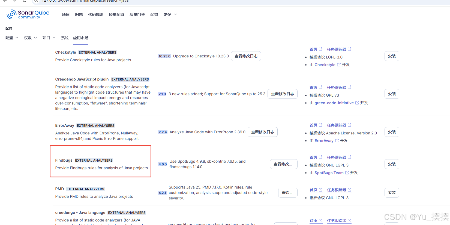Click external-link icon beside Findbugs 首页
450x225 pixels.
click(x=321, y=157)
